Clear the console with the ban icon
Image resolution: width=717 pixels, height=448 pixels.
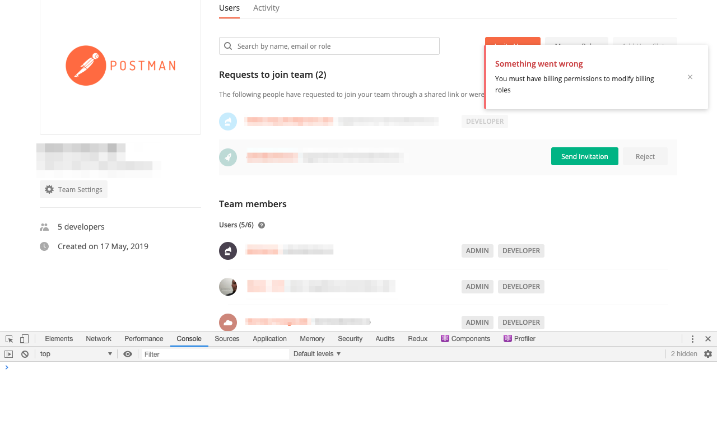(x=25, y=353)
